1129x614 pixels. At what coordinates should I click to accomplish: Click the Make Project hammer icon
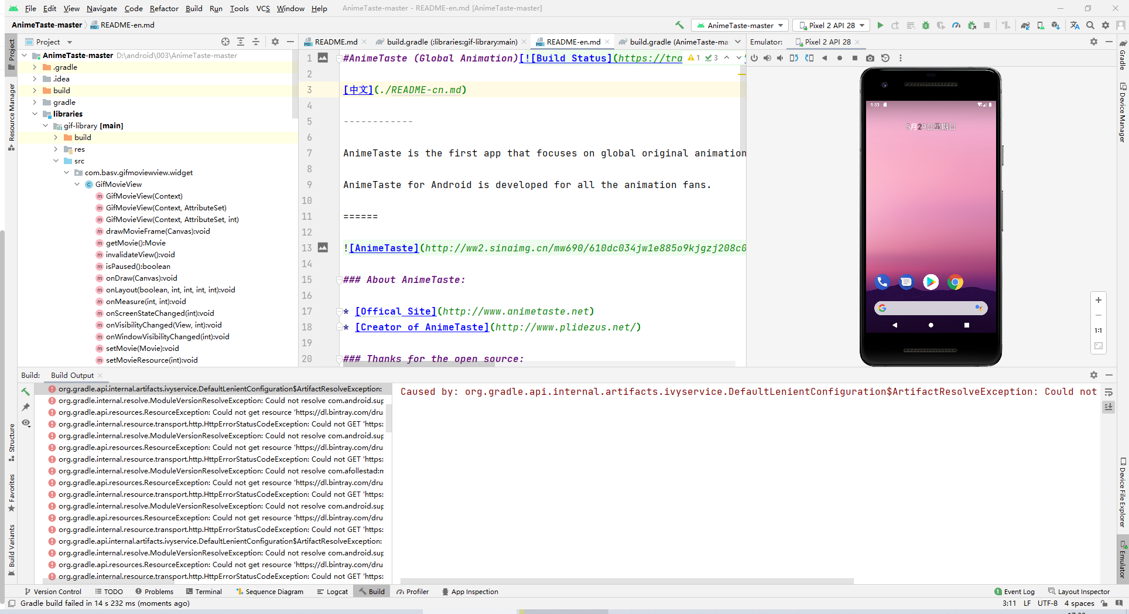point(679,25)
